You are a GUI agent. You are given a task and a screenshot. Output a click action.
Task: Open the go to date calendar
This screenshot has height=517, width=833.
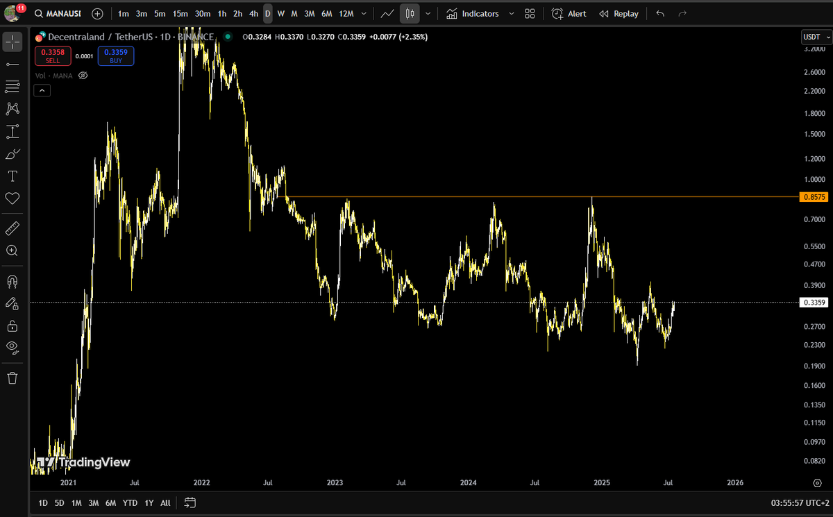click(191, 502)
